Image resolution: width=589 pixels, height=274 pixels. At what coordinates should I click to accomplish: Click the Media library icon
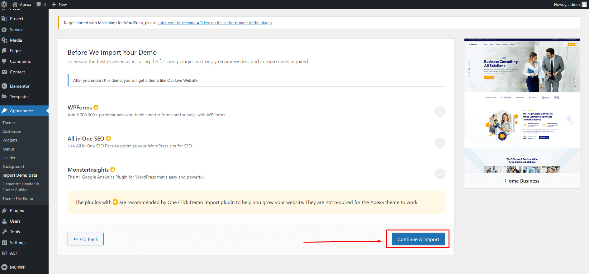[4, 40]
